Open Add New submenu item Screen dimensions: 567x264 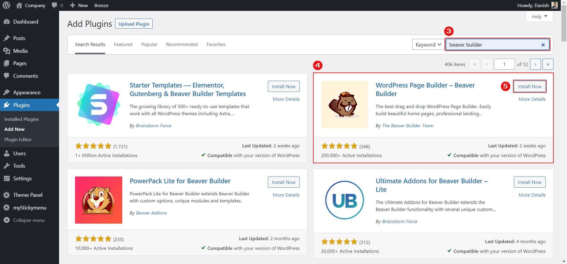(x=14, y=129)
